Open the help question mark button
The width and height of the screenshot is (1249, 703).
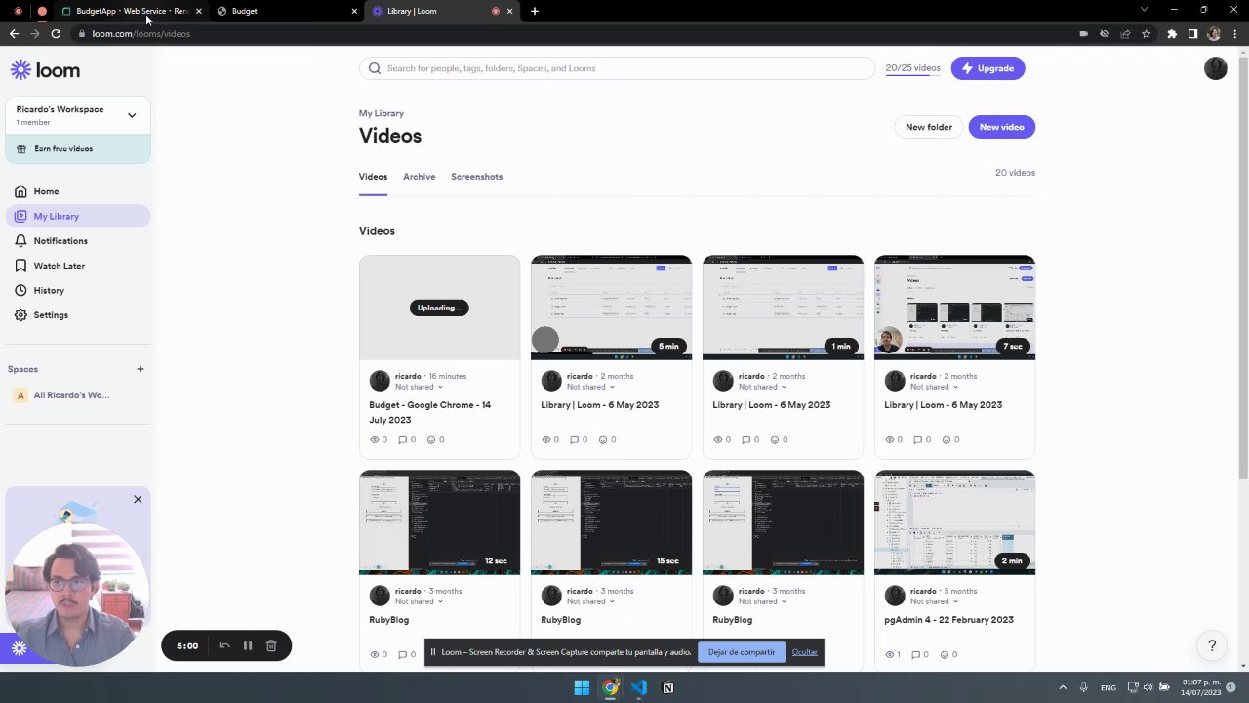(x=1212, y=645)
